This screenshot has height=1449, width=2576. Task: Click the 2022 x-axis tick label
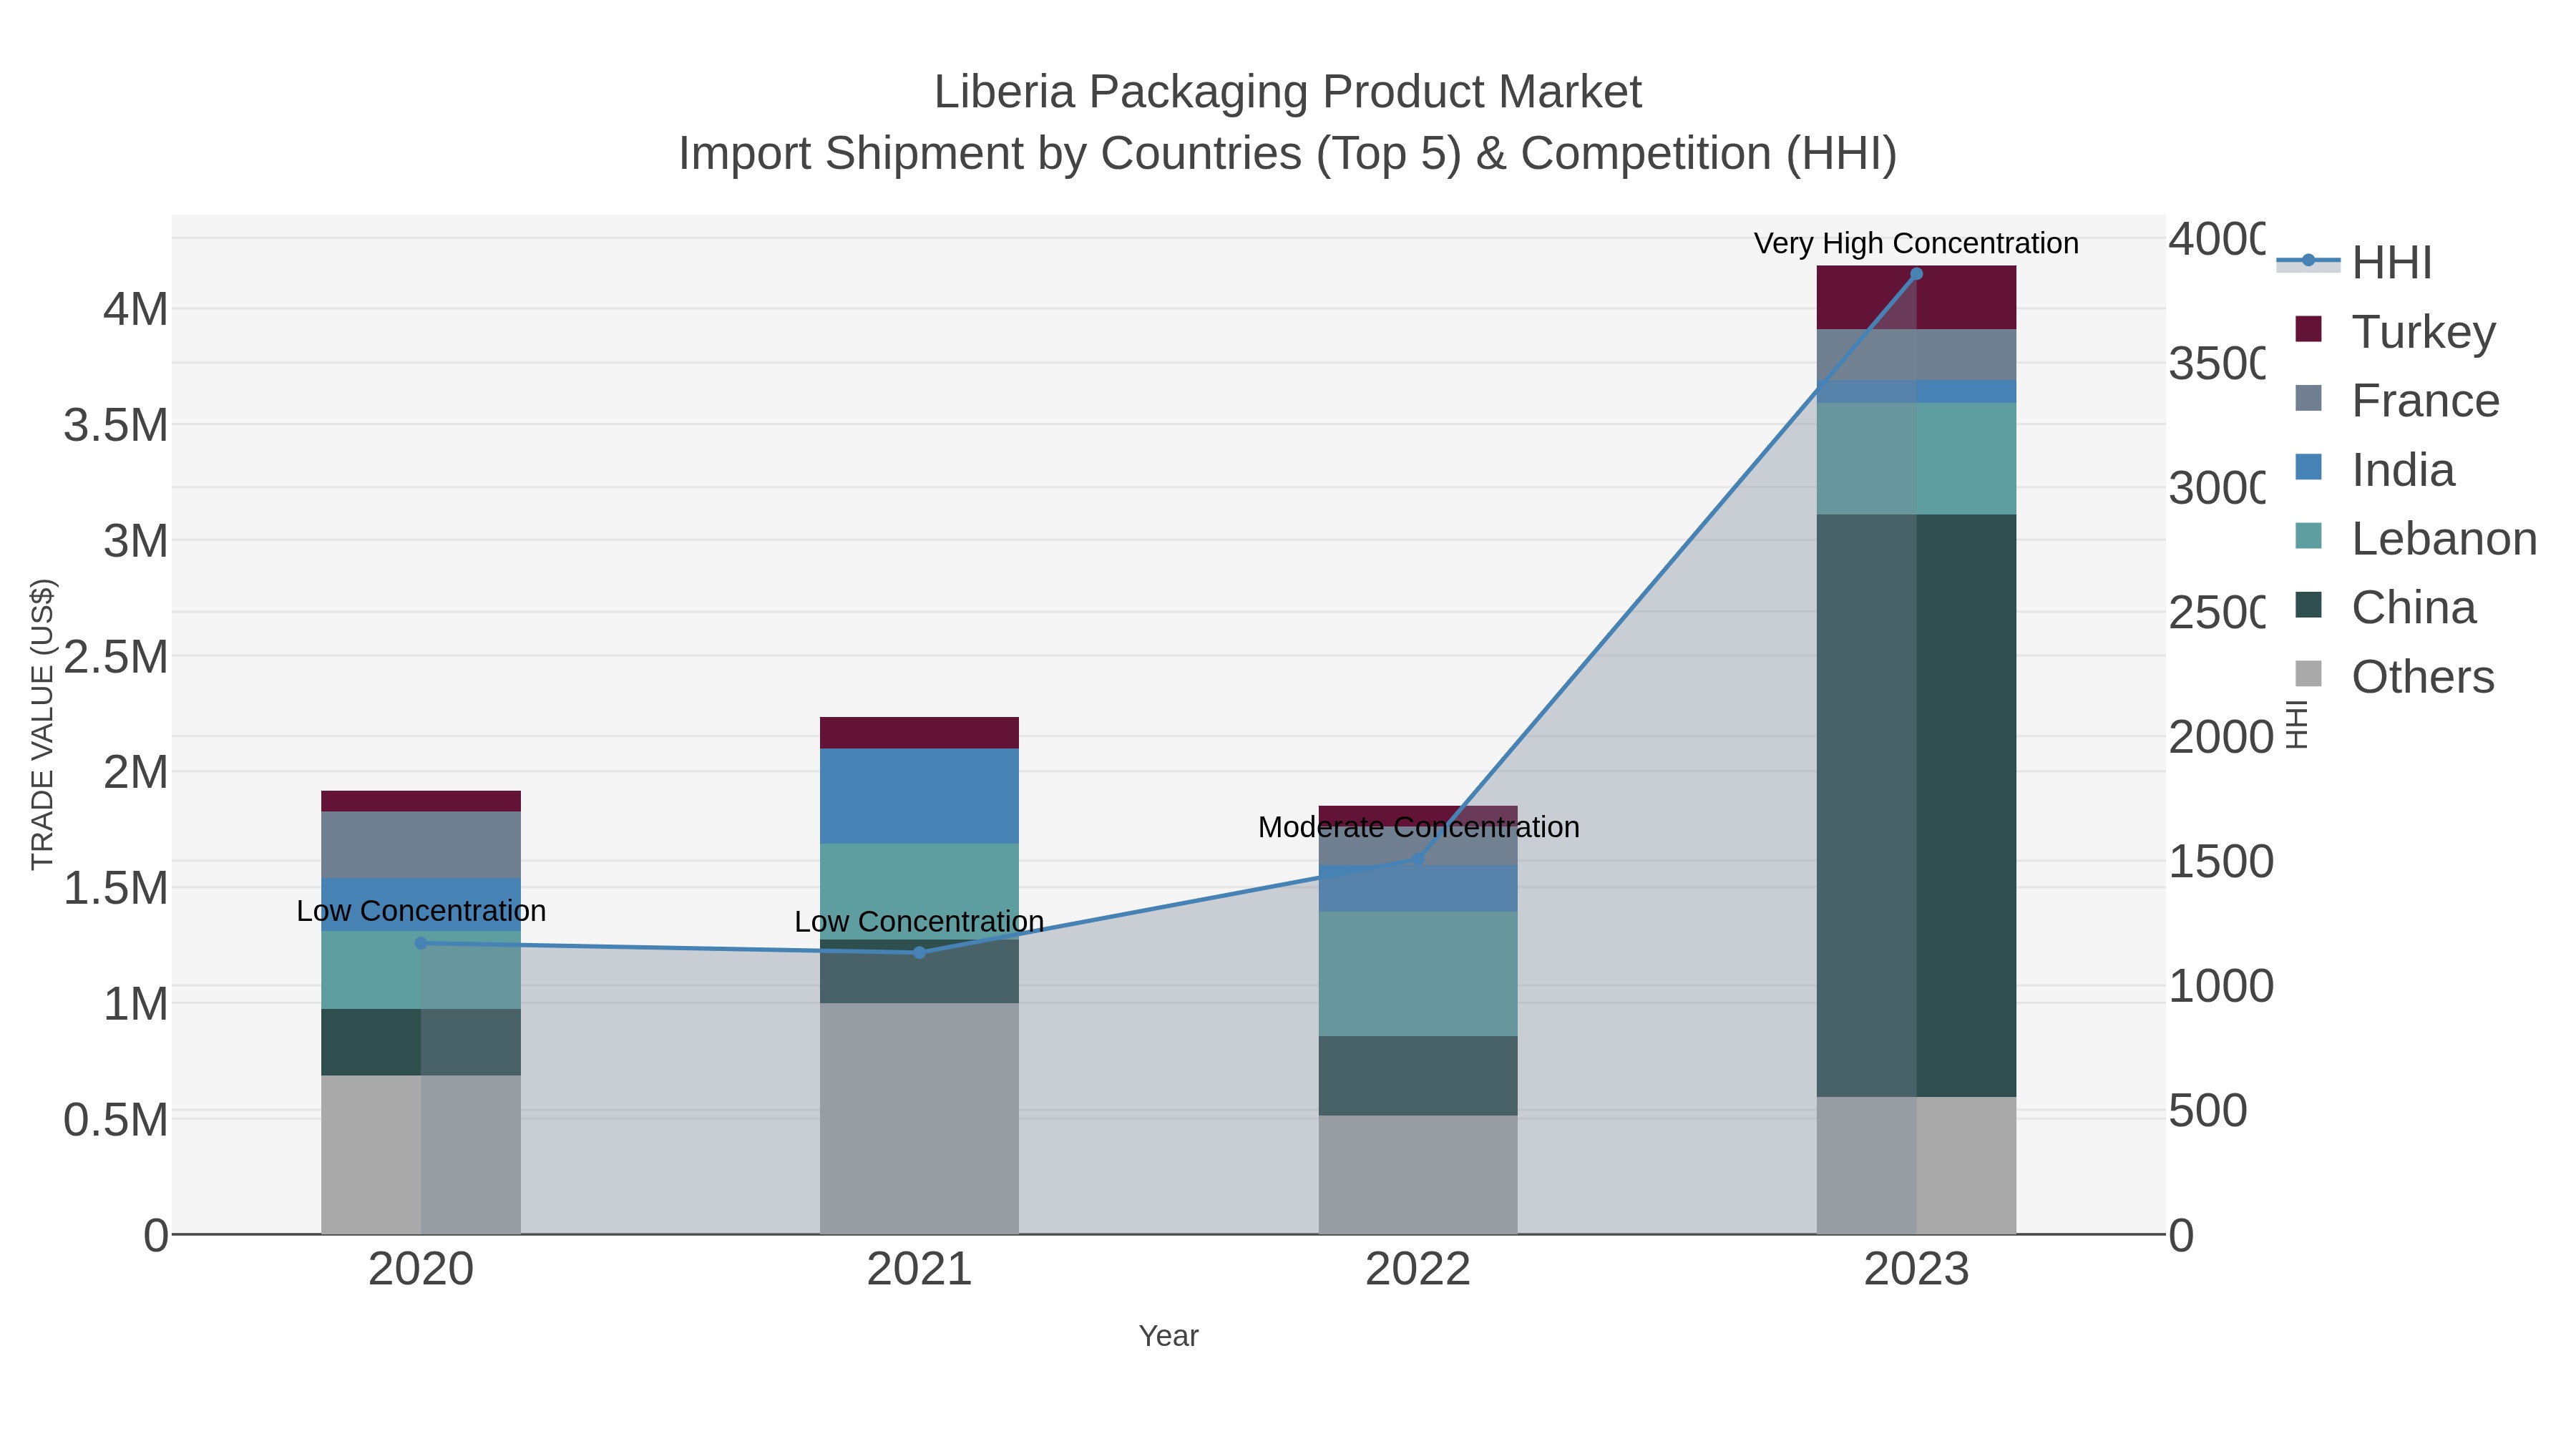(x=1418, y=1269)
